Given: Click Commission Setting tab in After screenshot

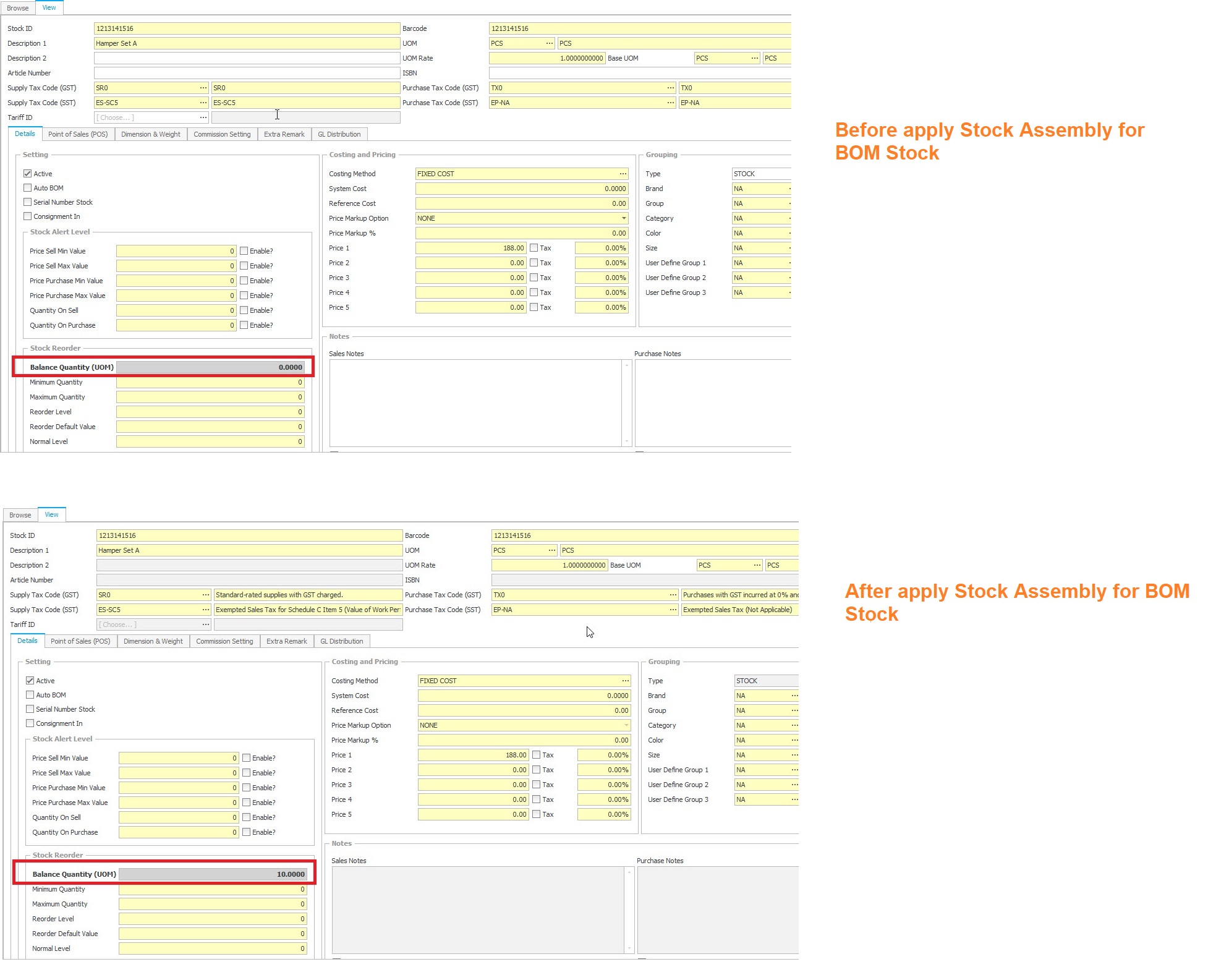Looking at the screenshot, I should [x=224, y=641].
